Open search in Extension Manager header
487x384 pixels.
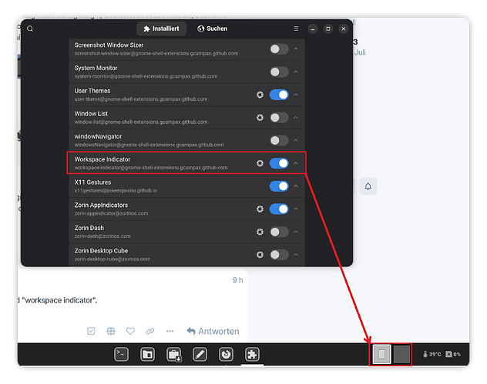[30, 28]
